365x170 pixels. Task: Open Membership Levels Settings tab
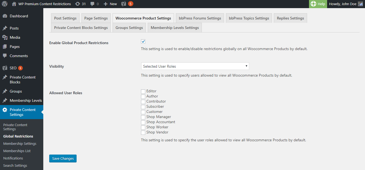point(175,28)
